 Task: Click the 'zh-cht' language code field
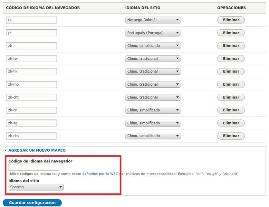click(31, 97)
